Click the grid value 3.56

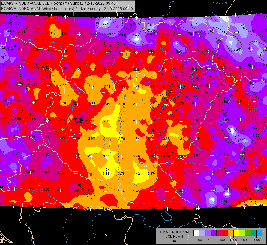(x=258, y=170)
